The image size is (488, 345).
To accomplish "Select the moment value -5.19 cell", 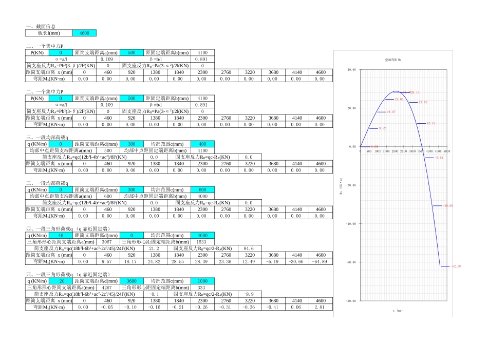I will tap(274, 262).
